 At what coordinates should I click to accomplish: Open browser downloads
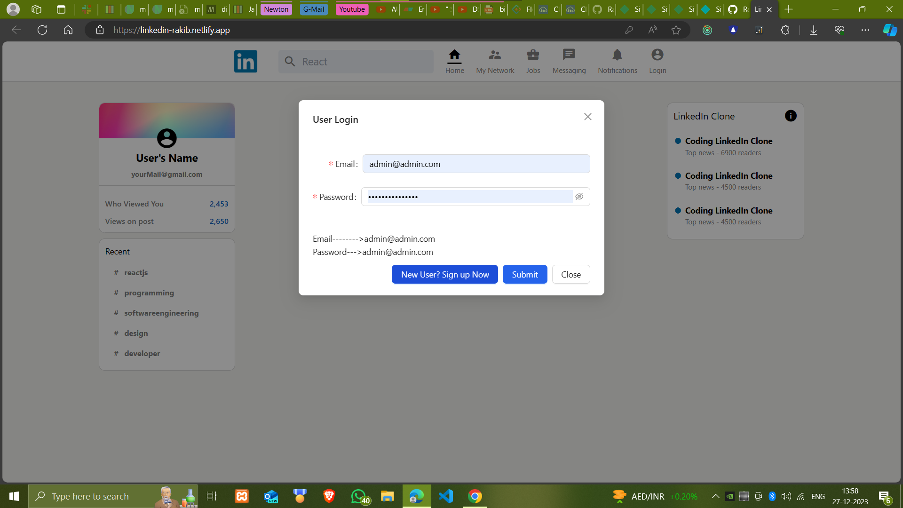pos(813,30)
